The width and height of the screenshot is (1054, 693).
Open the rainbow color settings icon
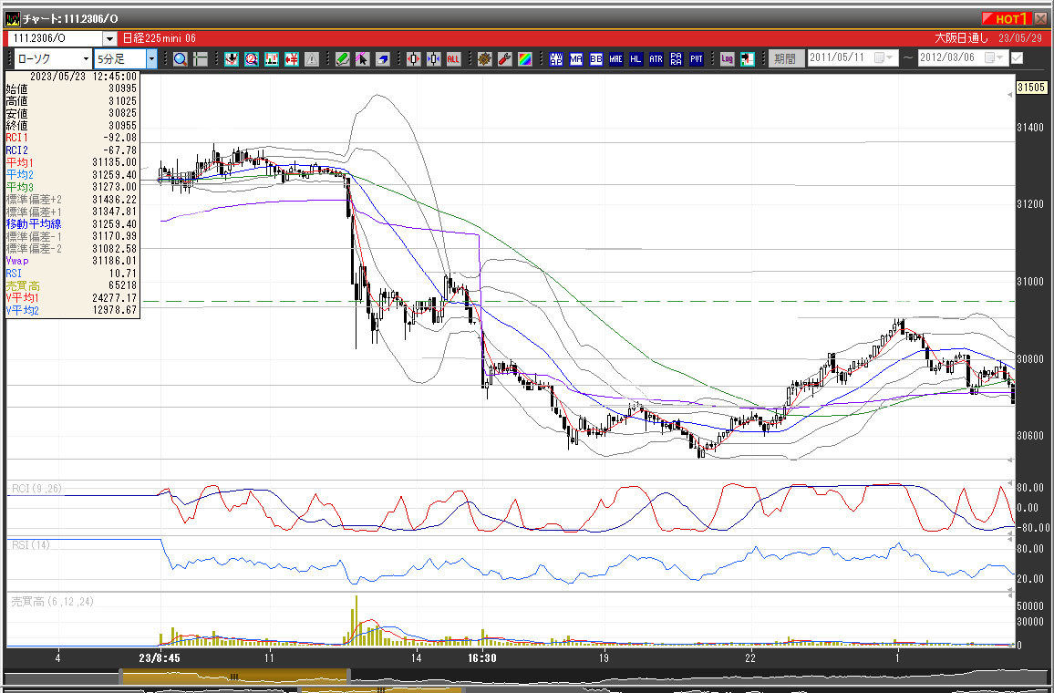tap(525, 59)
